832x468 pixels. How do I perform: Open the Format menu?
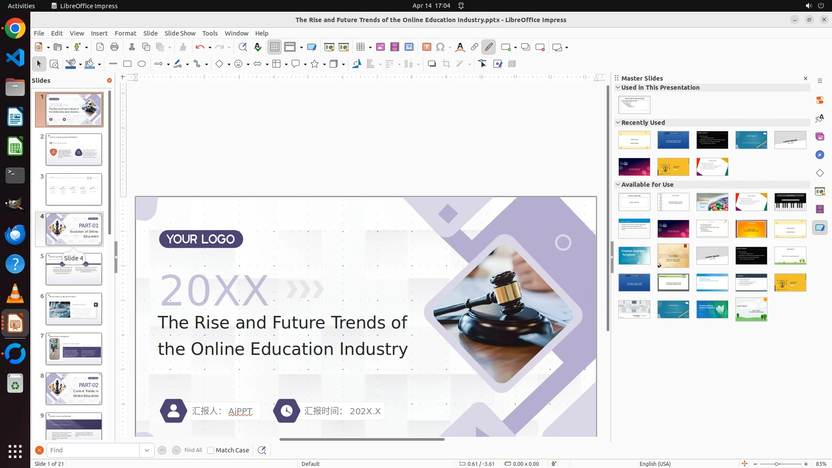pyautogui.click(x=125, y=33)
